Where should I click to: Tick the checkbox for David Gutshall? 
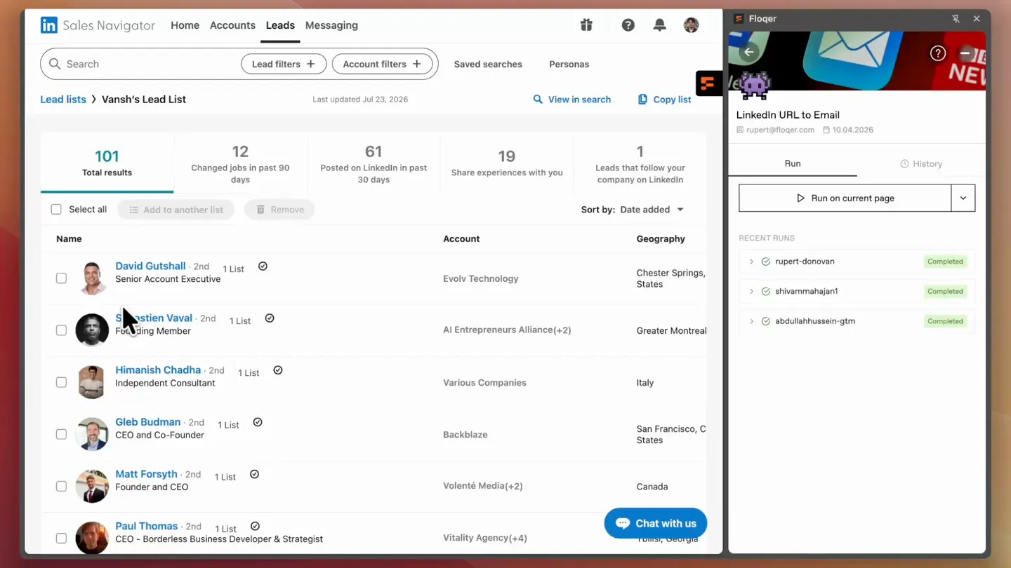click(x=61, y=278)
